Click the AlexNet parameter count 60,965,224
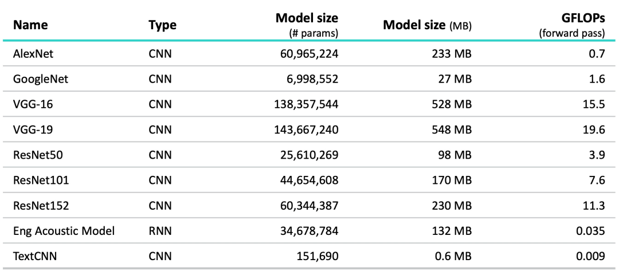The image size is (619, 271). (x=306, y=54)
